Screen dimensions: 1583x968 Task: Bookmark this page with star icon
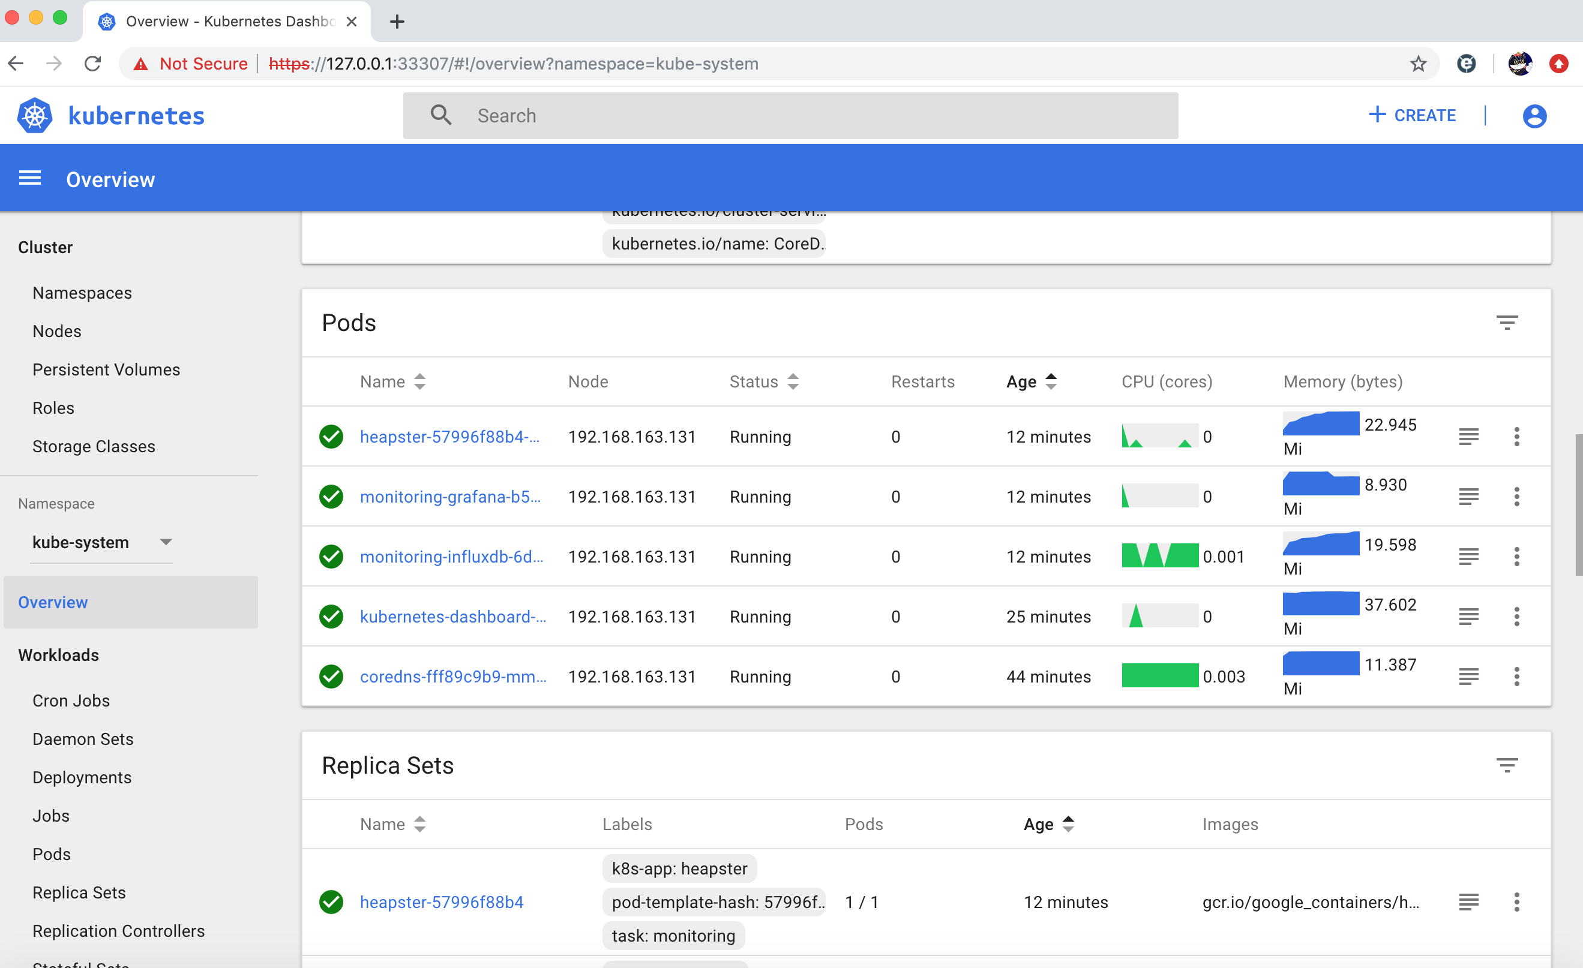1418,64
